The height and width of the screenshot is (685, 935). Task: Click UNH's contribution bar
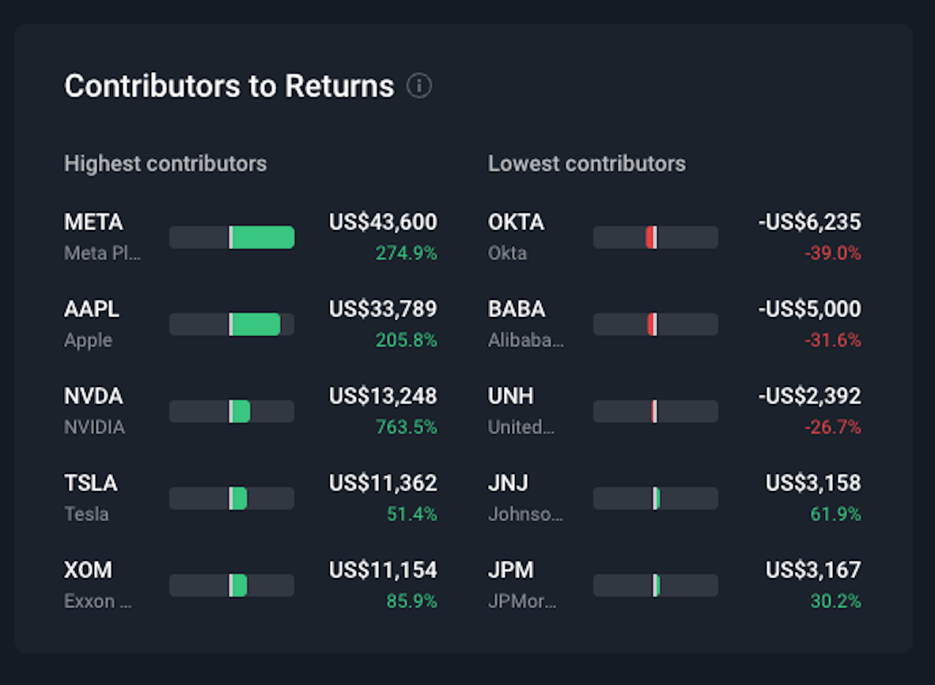[x=654, y=411]
